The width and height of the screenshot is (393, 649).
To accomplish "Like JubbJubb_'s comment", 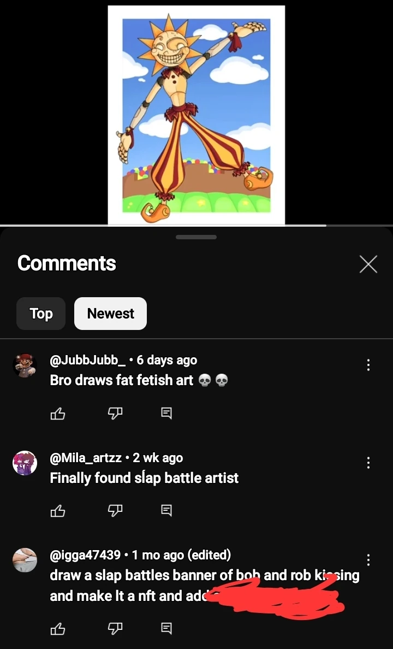I will (x=58, y=414).
